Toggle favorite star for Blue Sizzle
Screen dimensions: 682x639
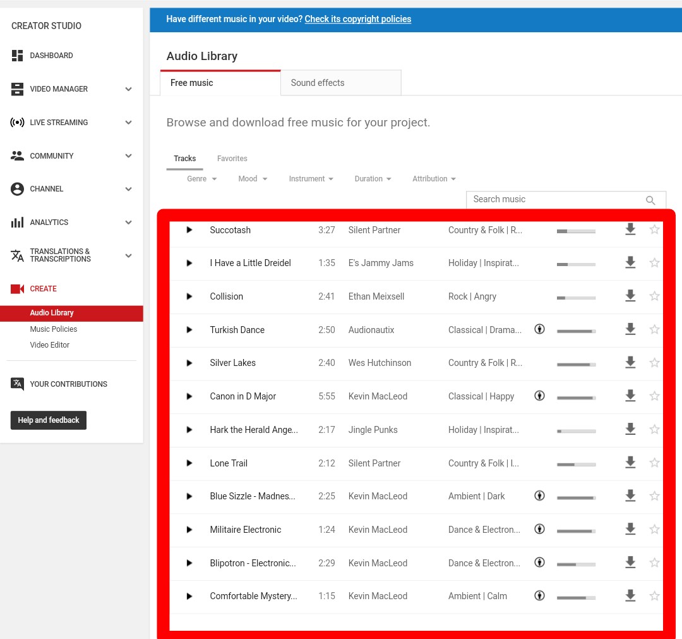click(x=654, y=496)
